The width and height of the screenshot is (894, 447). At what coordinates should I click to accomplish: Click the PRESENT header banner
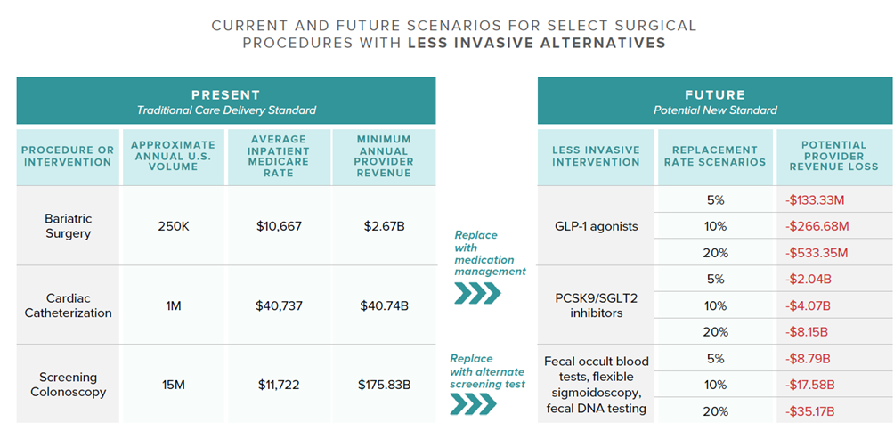226,101
